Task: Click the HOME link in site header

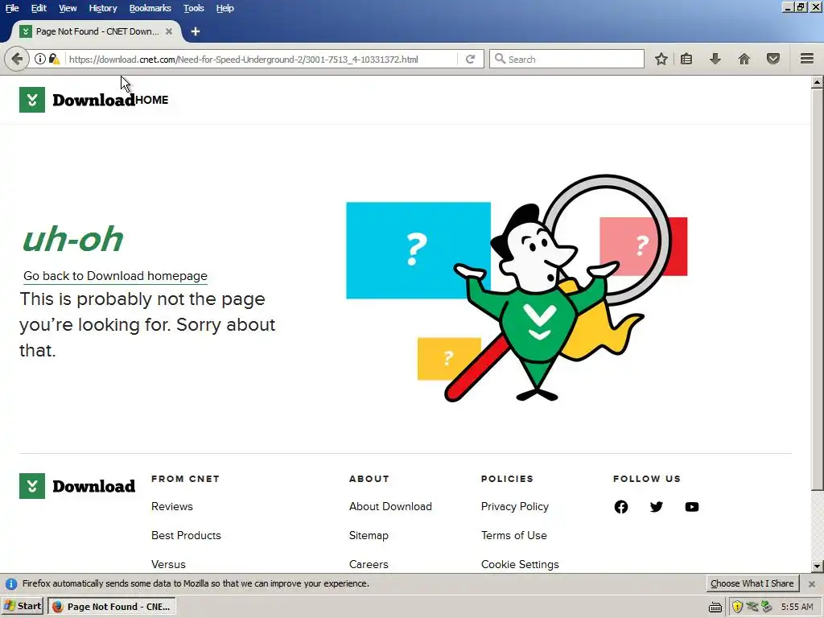Action: tap(152, 100)
